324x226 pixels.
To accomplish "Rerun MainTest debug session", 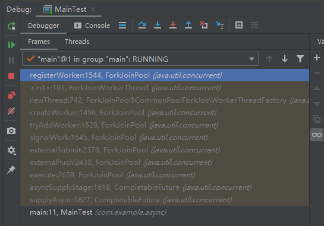I will (x=11, y=26).
